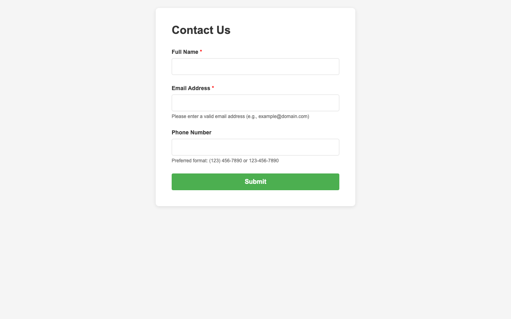Click the Email Address input field
This screenshot has height=319, width=511.
[x=255, y=102]
